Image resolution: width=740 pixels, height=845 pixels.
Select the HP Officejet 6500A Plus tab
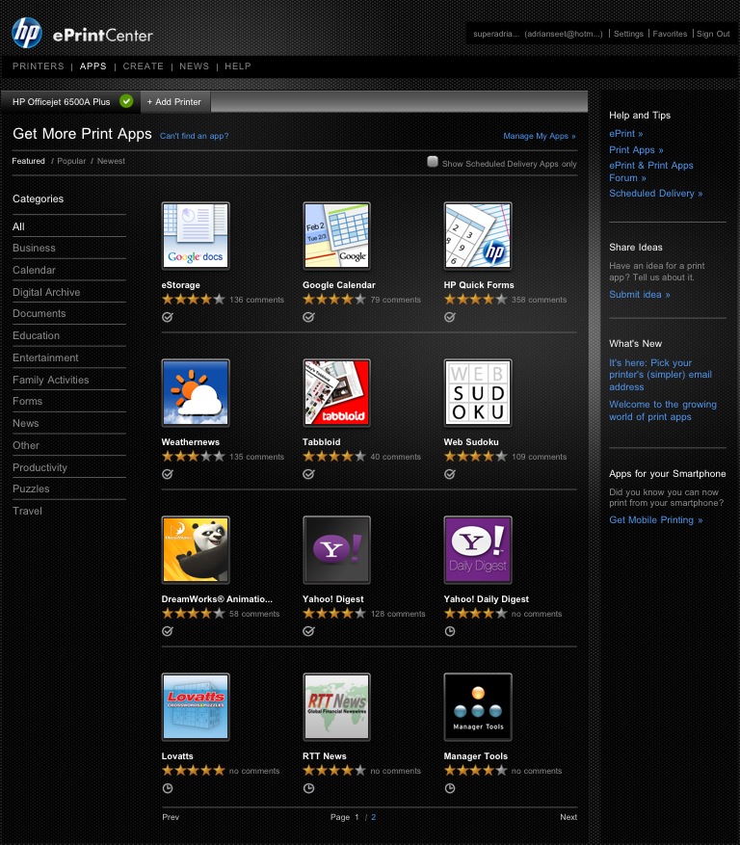click(70, 102)
